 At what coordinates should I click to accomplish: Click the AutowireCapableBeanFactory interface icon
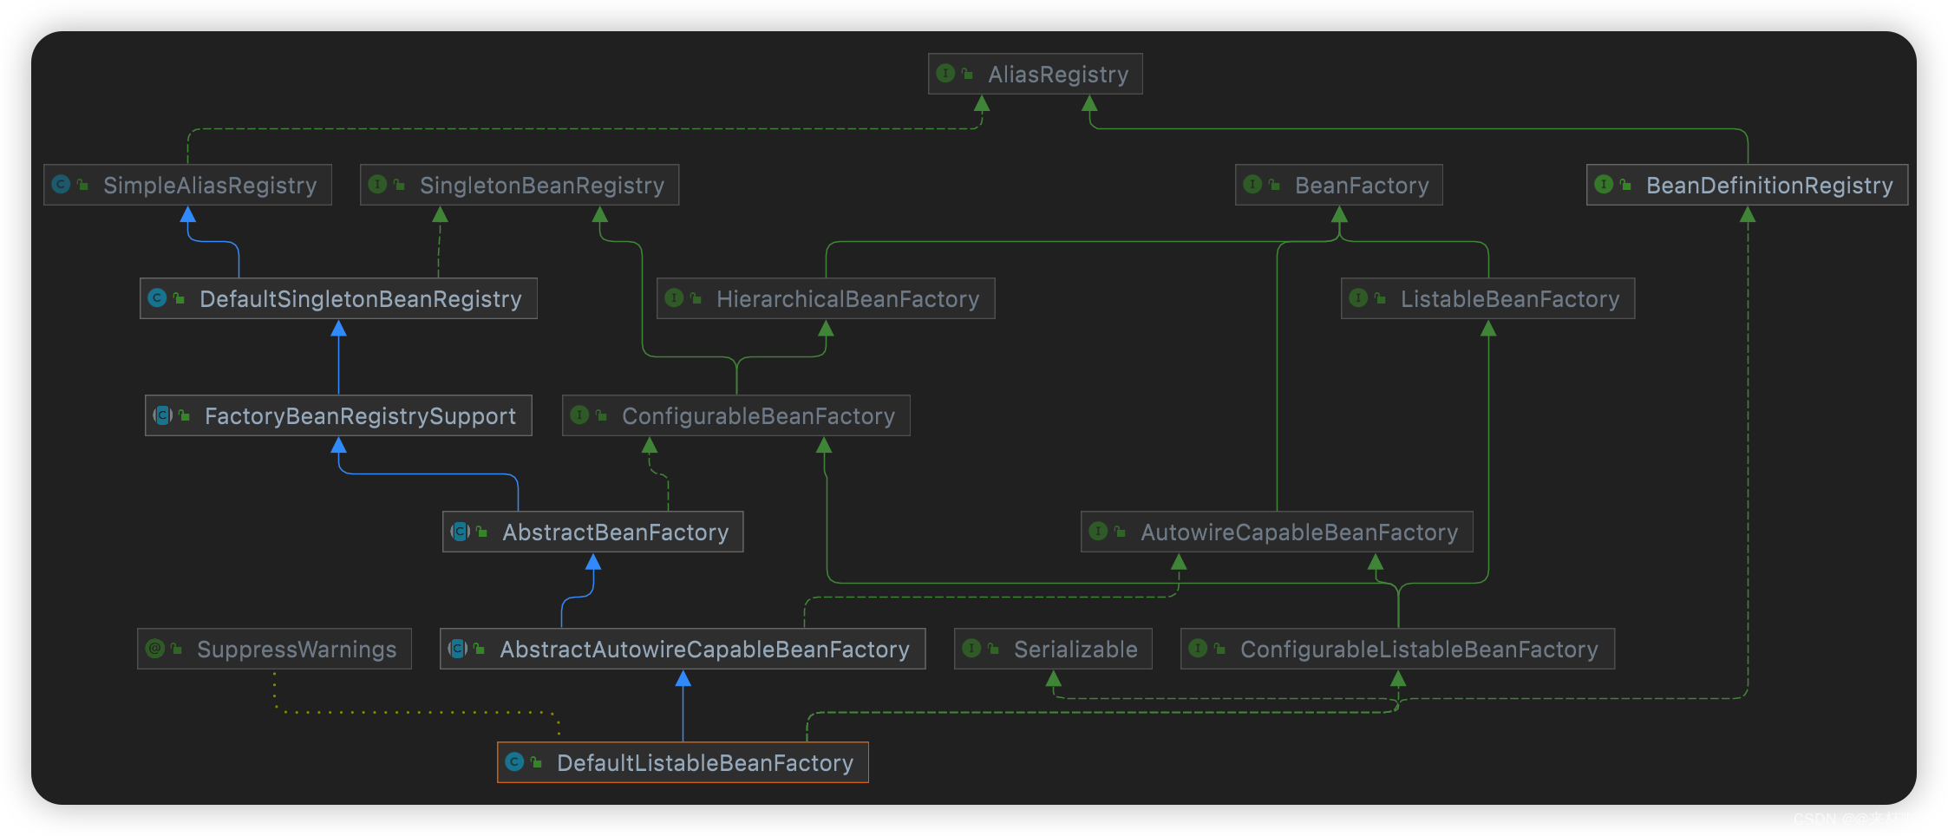[1098, 532]
